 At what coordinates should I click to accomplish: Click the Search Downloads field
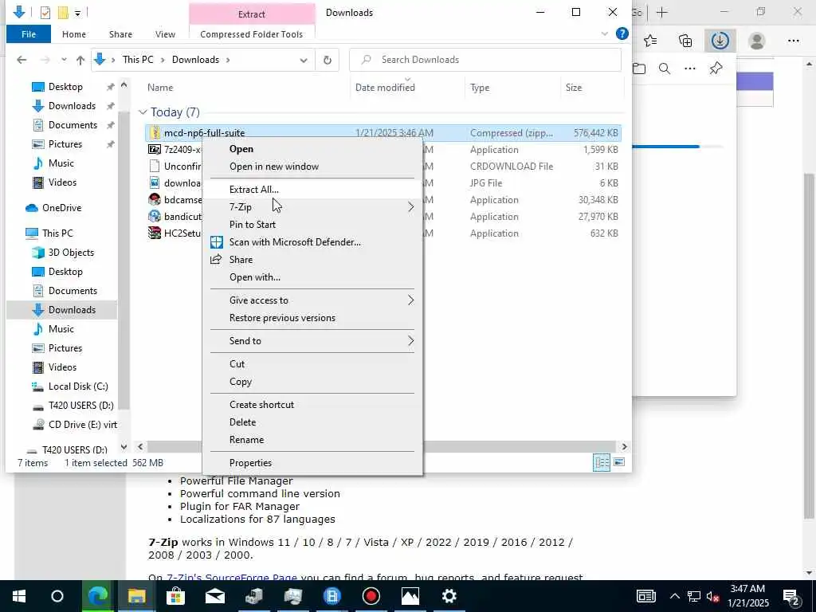pyautogui.click(x=485, y=60)
